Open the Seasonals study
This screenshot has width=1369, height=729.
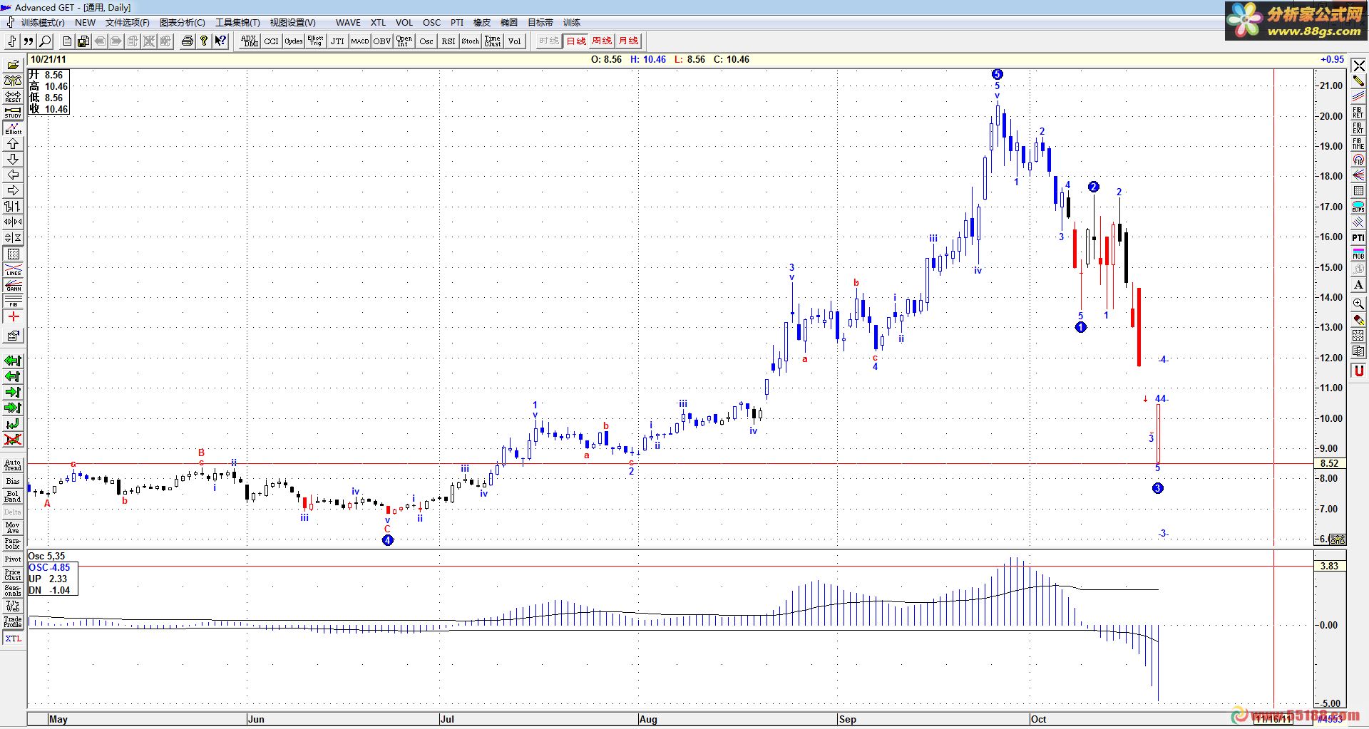coord(13,591)
